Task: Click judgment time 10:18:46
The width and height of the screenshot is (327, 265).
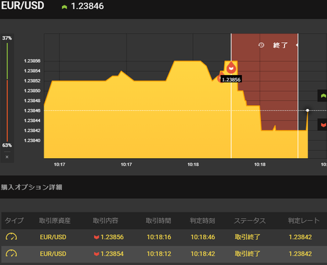Action: click(x=203, y=237)
